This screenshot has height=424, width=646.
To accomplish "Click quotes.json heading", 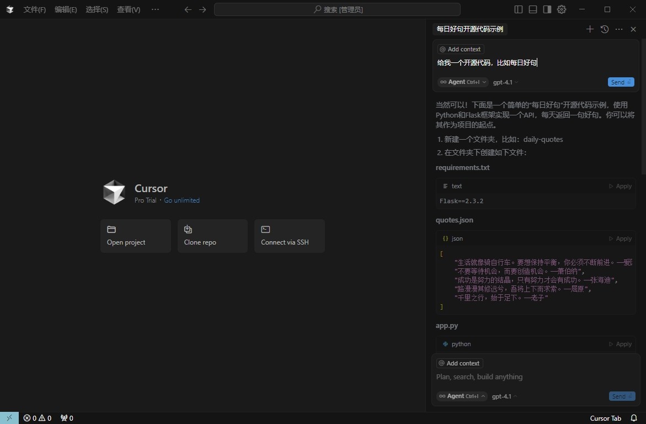I will tap(454, 220).
